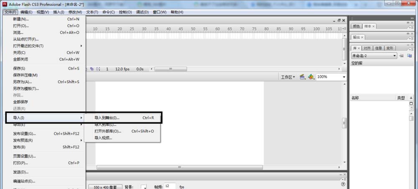Switch to the 变形 (Transform) tab

click(x=390, y=48)
